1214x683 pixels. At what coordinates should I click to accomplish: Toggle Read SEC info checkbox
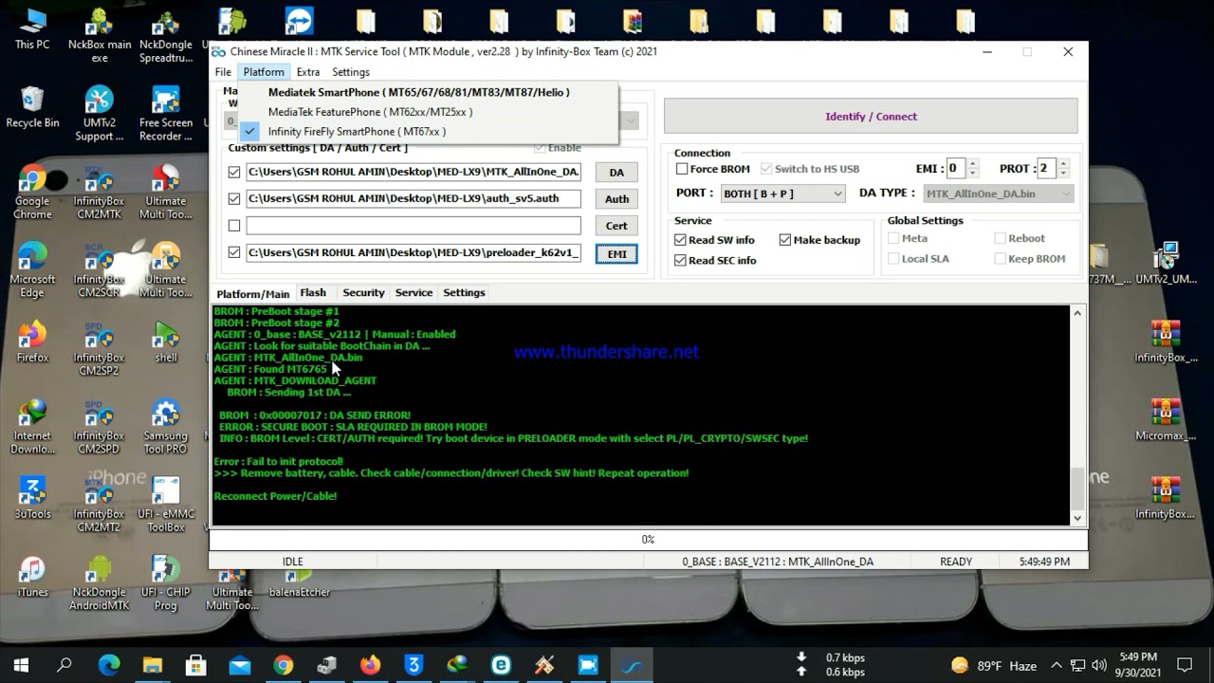[681, 260]
